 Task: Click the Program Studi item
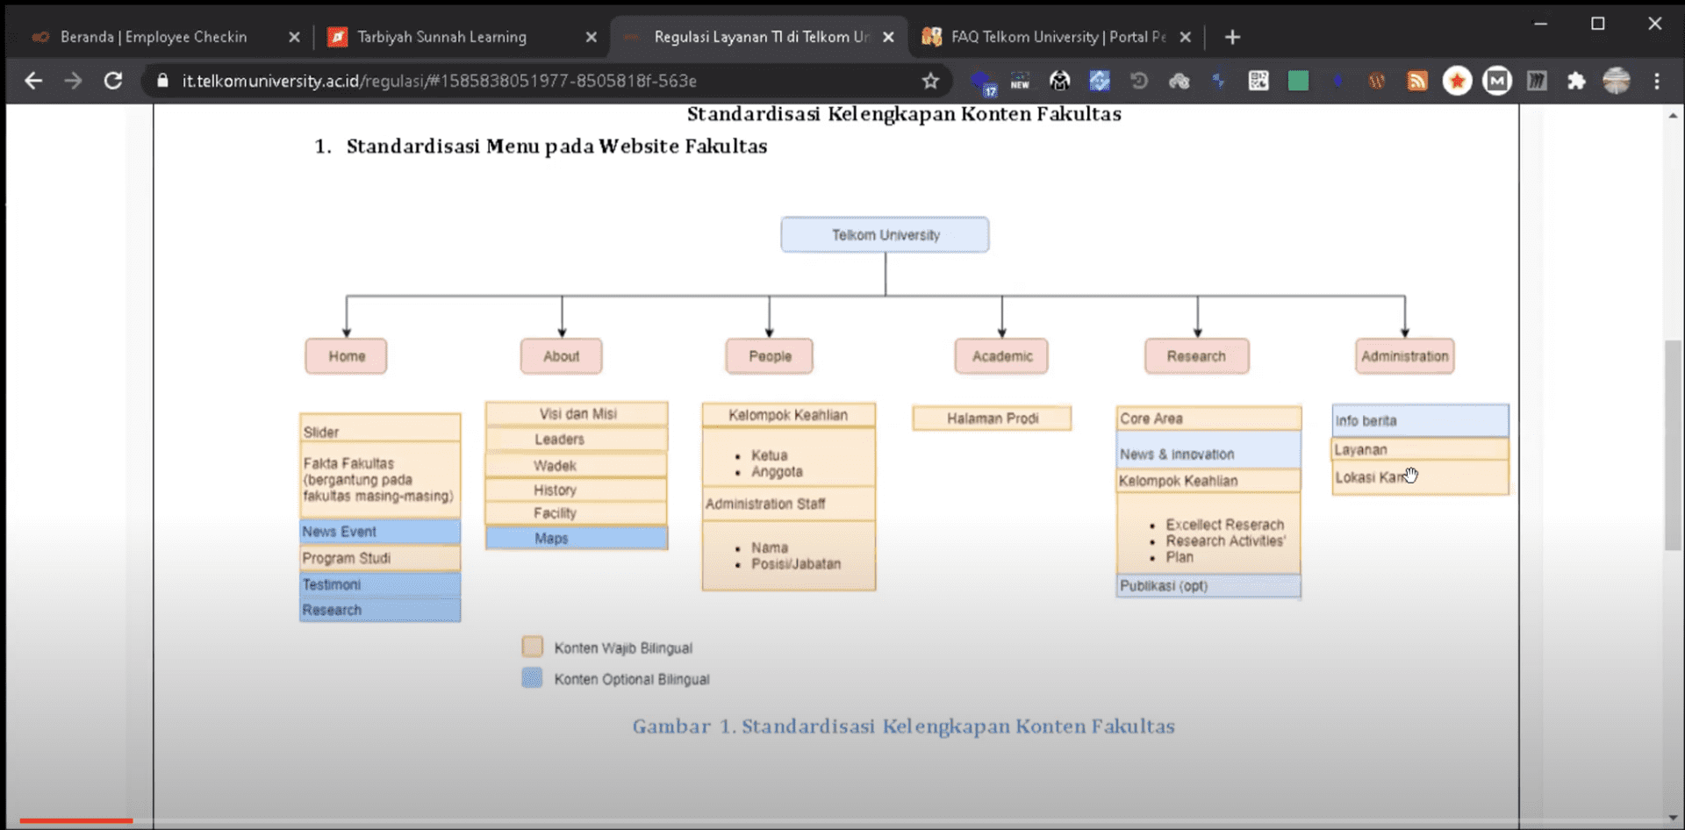380,558
